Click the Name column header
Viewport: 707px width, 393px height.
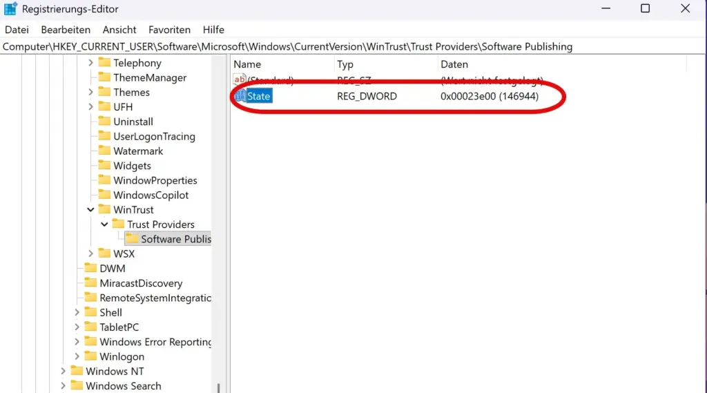(282, 64)
